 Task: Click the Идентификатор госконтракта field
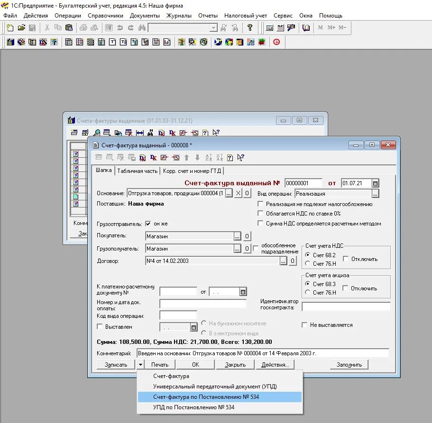pyautogui.click(x=346, y=306)
